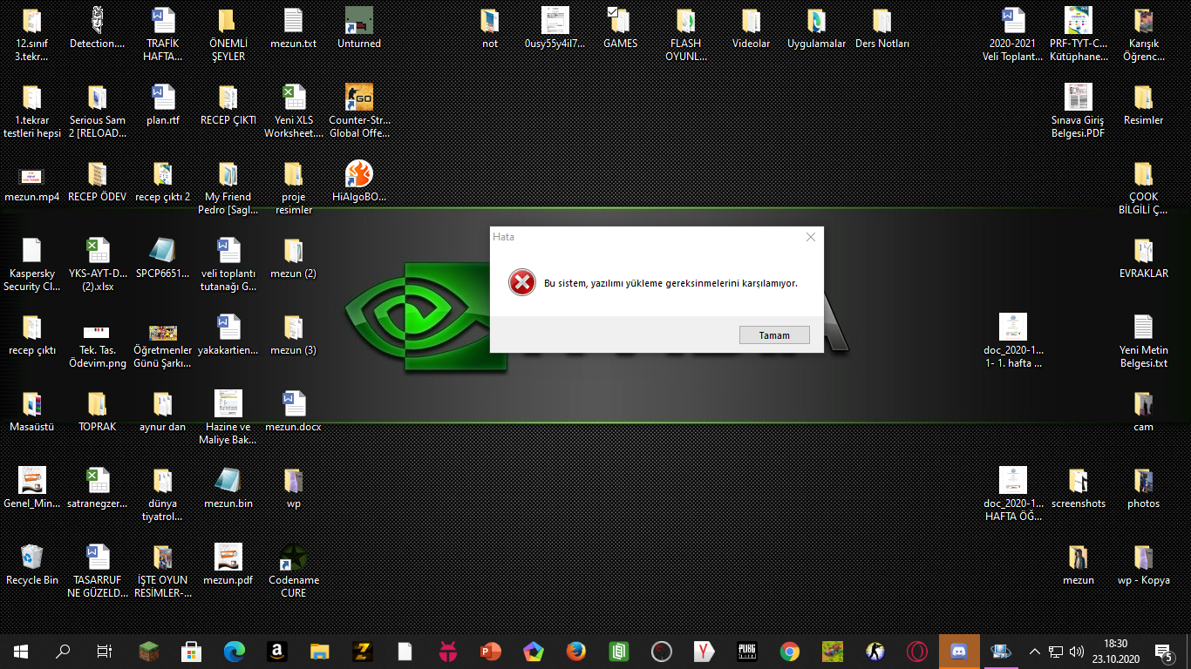Select the plan.rtf document

click(x=163, y=105)
